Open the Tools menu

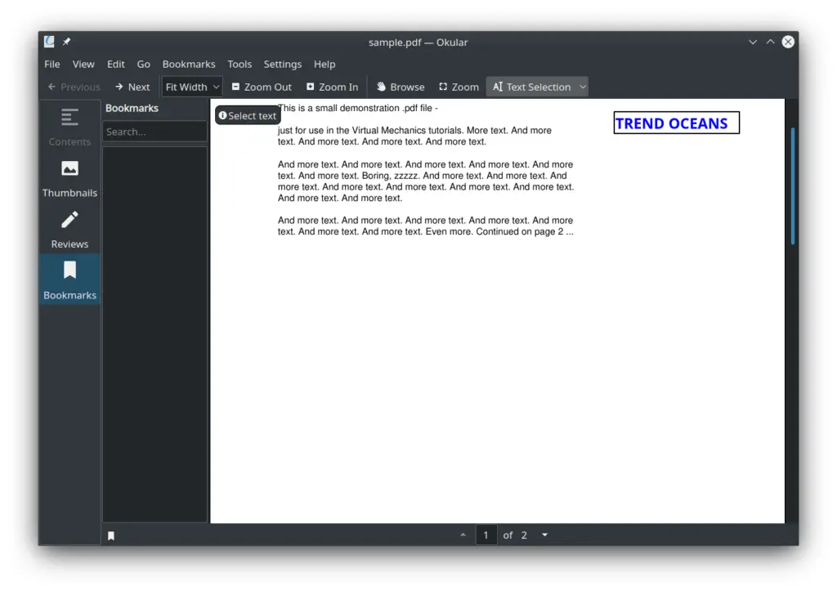(239, 64)
